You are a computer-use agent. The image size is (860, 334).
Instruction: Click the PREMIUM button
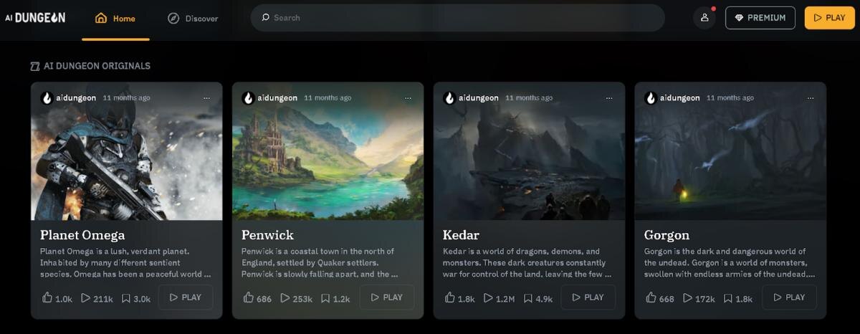point(760,18)
